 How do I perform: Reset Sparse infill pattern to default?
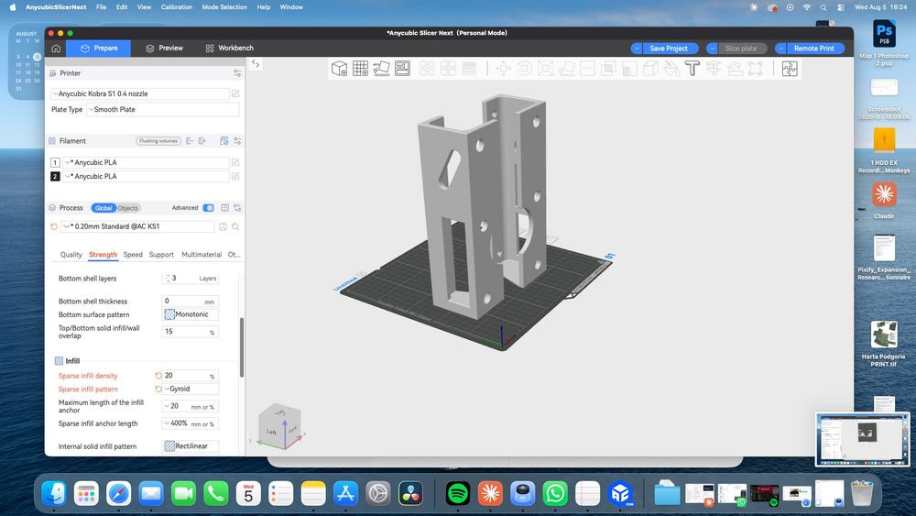tap(158, 390)
